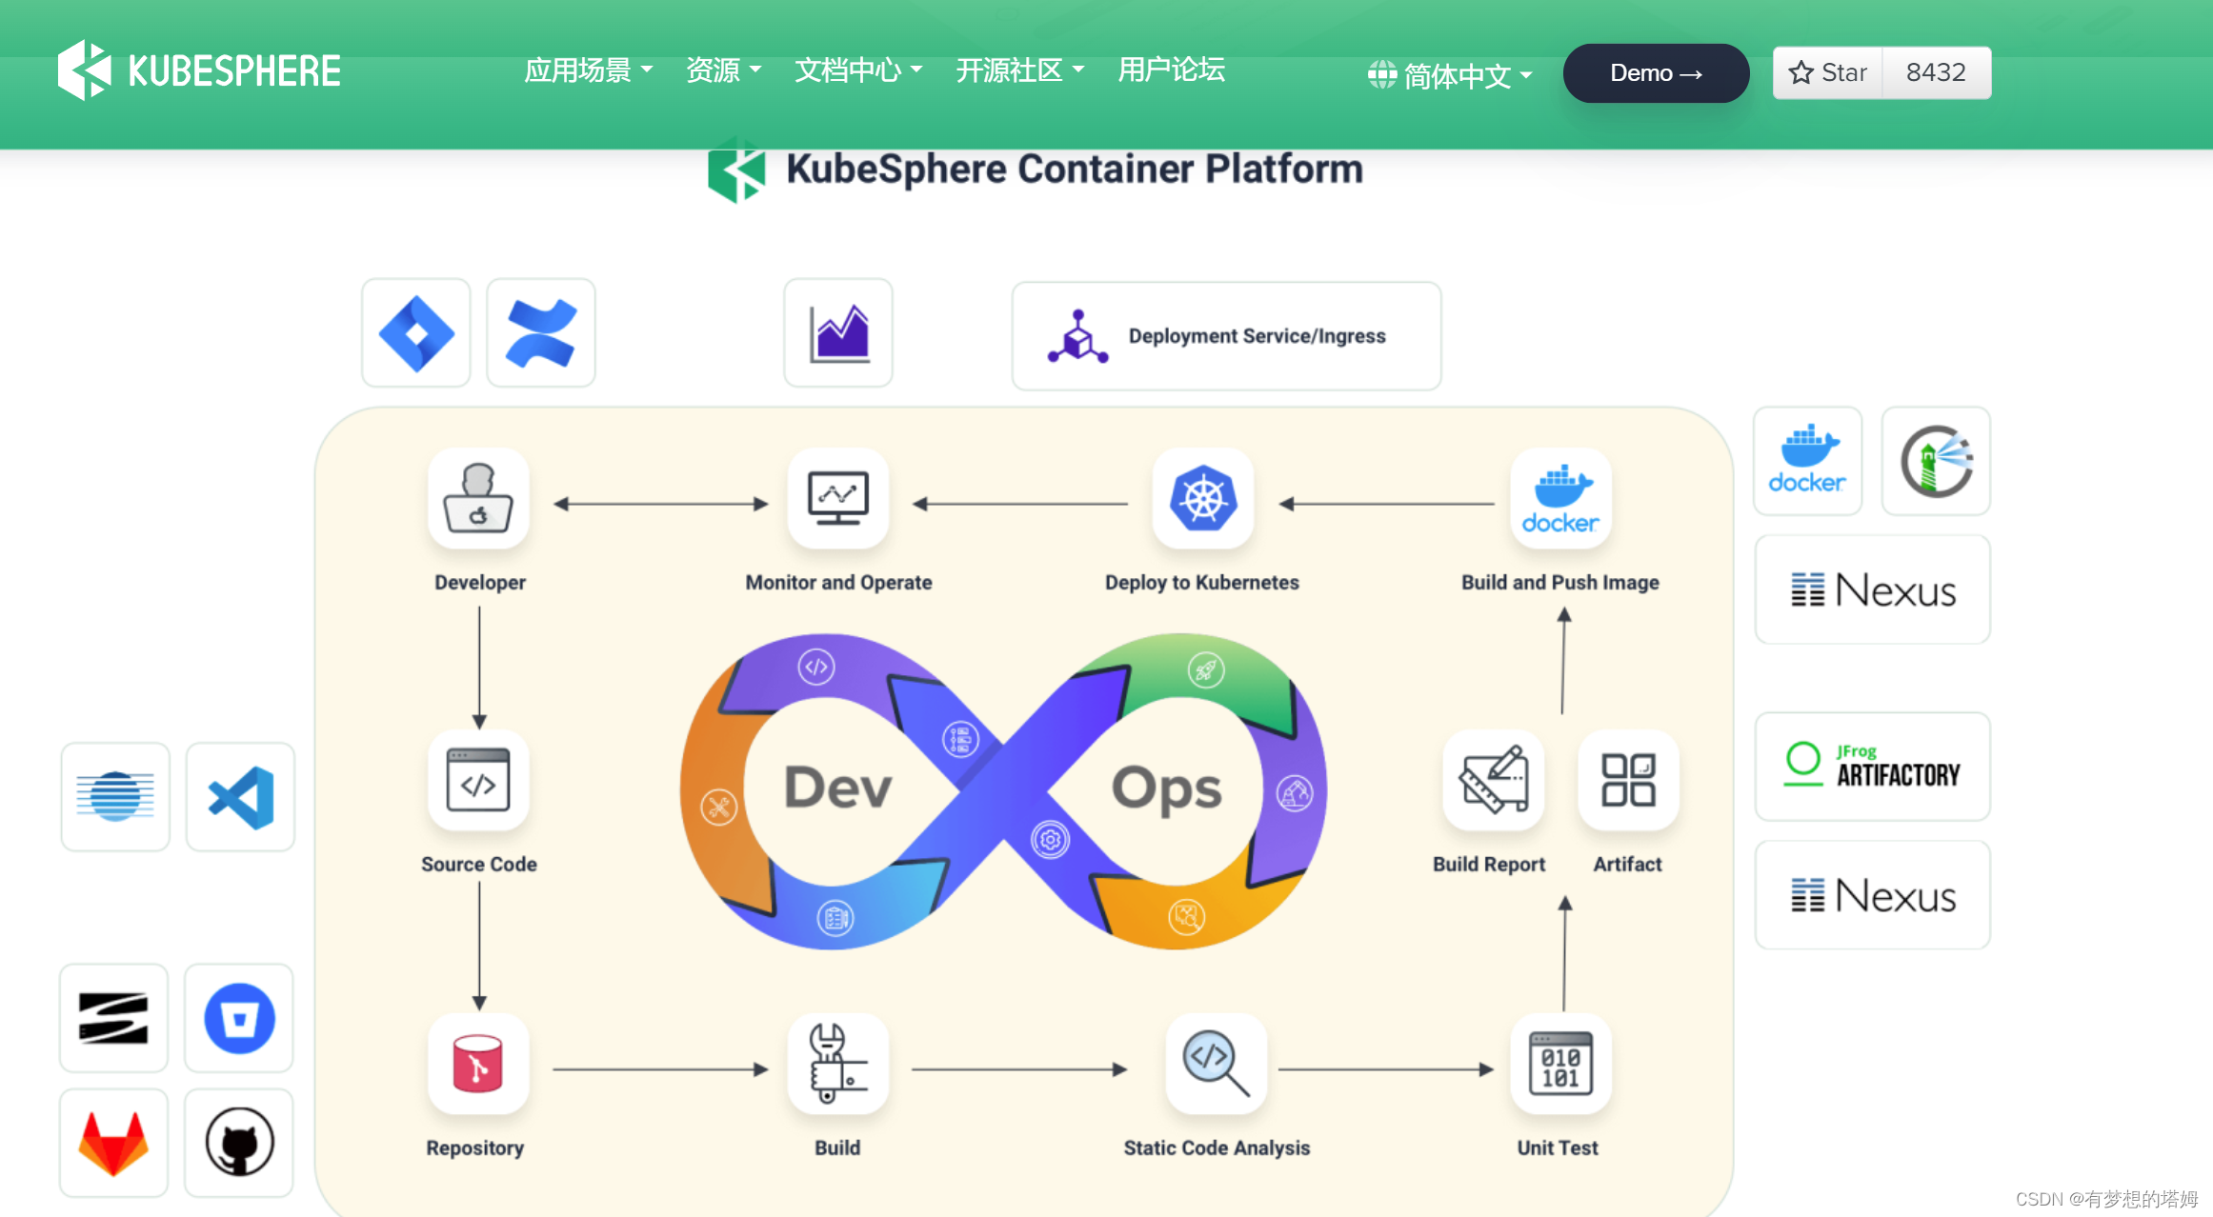2213x1217 pixels.
Task: Click the Build Report label
Action: tap(1489, 864)
